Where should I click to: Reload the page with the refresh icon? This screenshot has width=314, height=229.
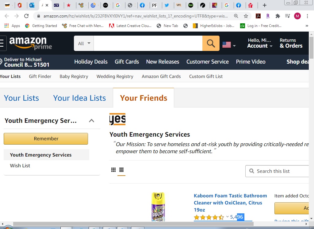pos(26,16)
